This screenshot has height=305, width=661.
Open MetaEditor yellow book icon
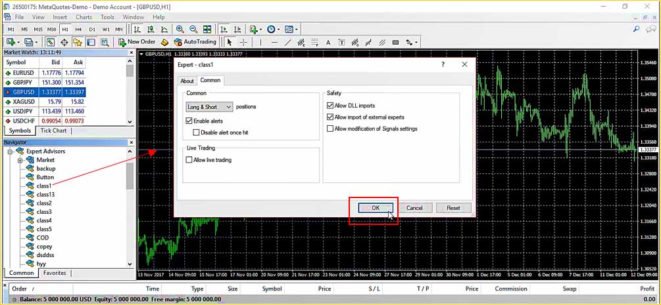165,42
